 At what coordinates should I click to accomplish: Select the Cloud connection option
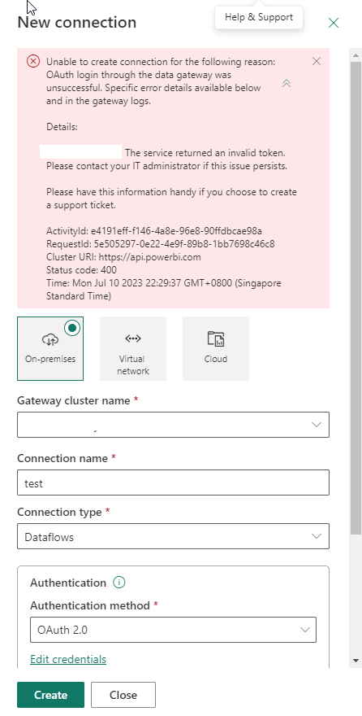click(216, 348)
